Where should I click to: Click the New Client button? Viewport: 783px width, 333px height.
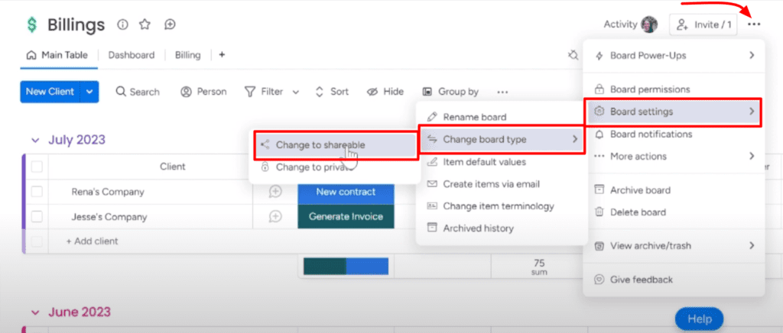click(50, 92)
